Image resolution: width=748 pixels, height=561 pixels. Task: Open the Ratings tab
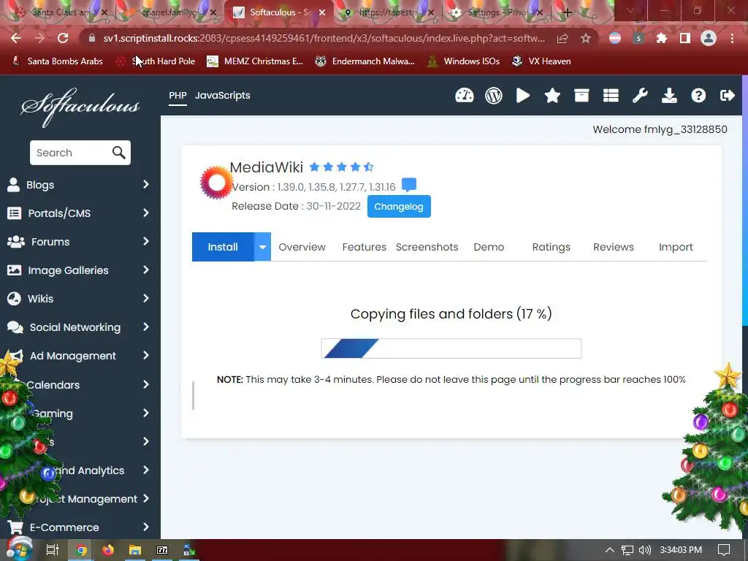click(x=551, y=247)
